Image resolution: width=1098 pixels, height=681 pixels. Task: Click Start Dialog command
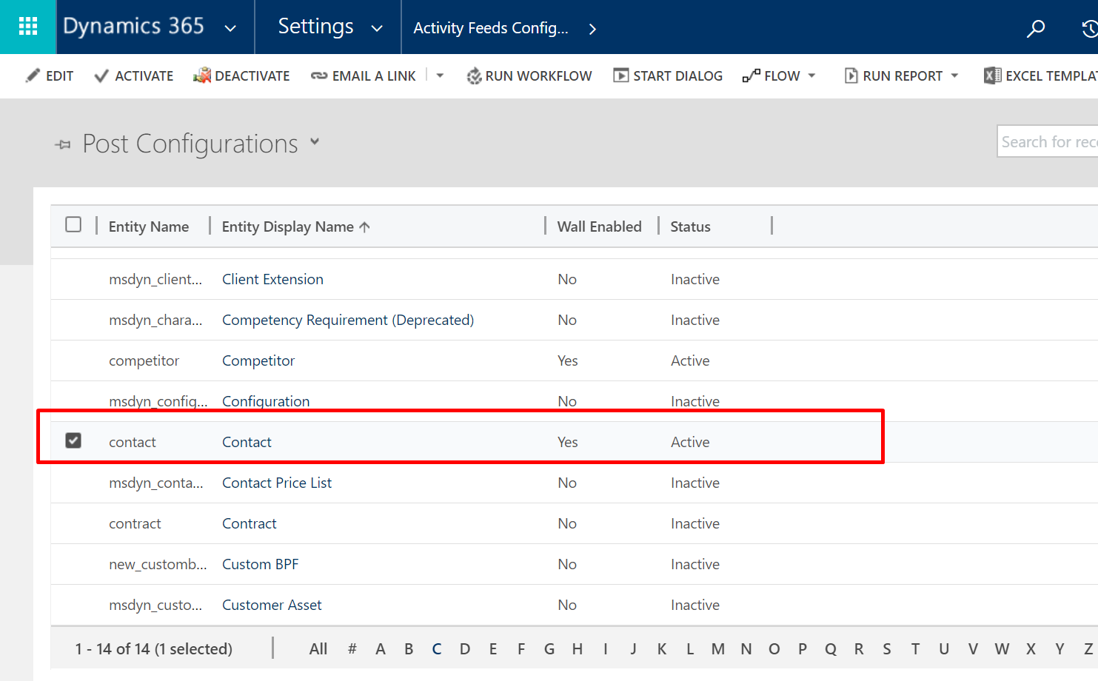coord(668,76)
